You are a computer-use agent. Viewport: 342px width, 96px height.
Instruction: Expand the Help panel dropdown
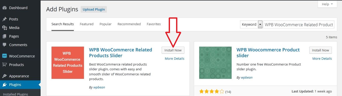328,4
